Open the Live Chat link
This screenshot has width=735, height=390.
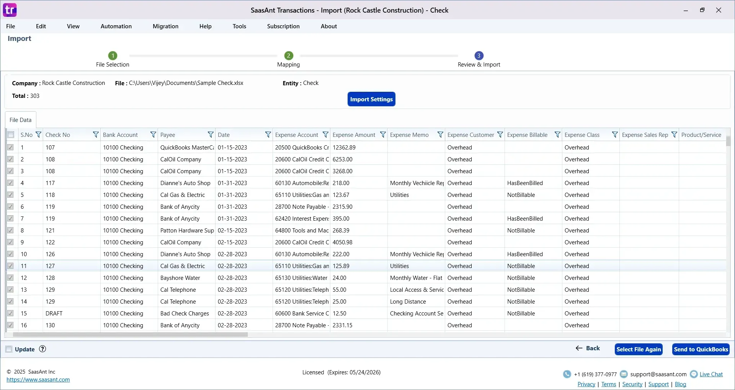pyautogui.click(x=711, y=374)
